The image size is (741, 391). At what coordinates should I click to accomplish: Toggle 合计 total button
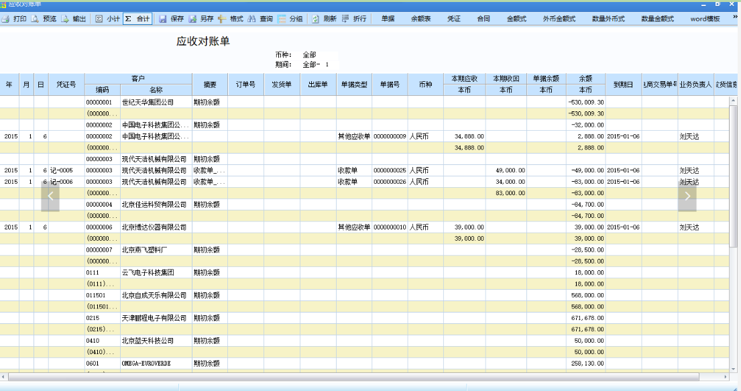137,19
